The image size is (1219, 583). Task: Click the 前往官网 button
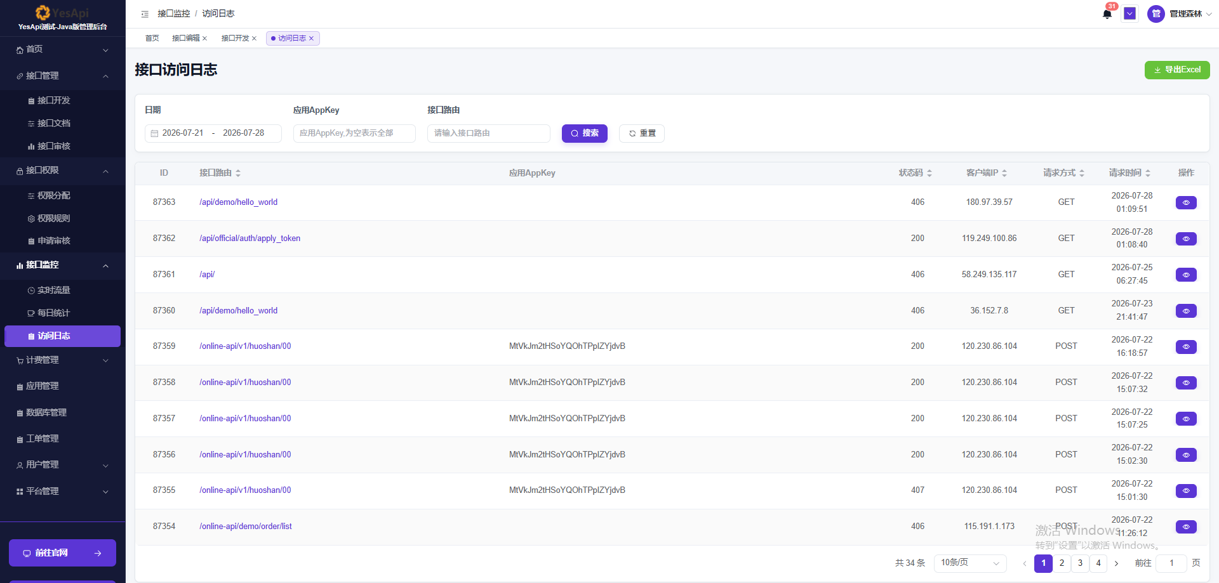click(x=62, y=553)
